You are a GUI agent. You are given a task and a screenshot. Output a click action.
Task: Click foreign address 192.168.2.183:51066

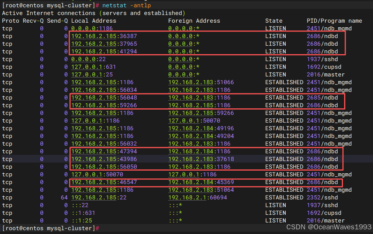tap(201, 82)
